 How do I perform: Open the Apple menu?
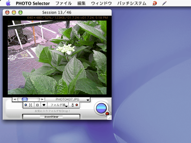pos(8,3)
